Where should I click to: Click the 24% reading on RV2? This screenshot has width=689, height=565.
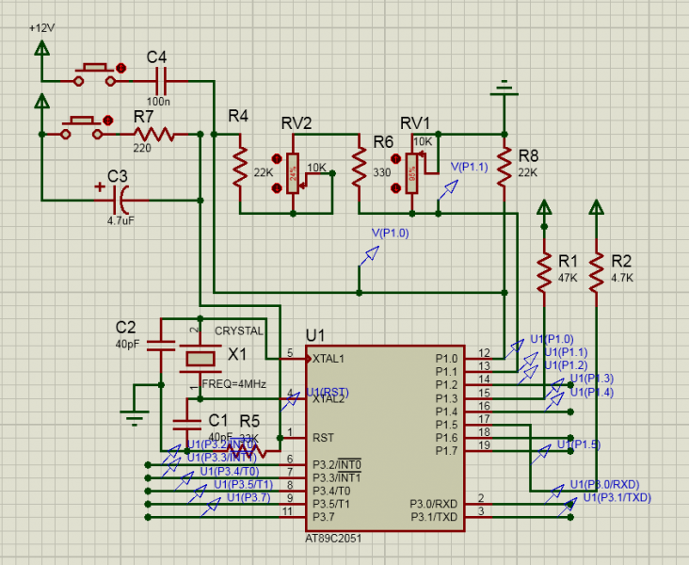coord(293,173)
